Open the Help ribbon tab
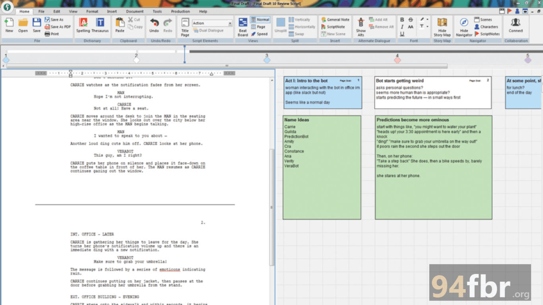Screen dimensions: 543x305 pos(203,12)
